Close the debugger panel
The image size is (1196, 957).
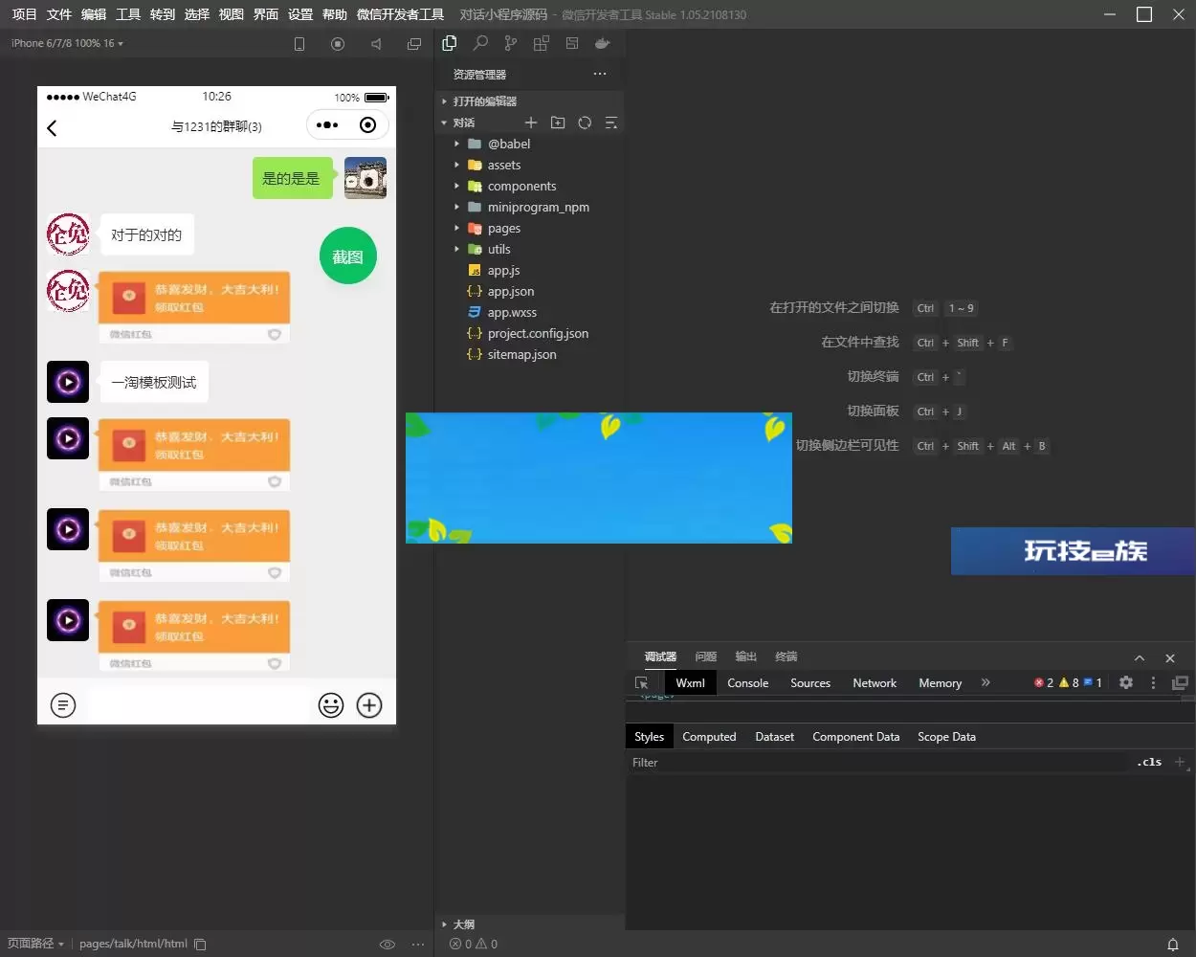coord(1170,658)
